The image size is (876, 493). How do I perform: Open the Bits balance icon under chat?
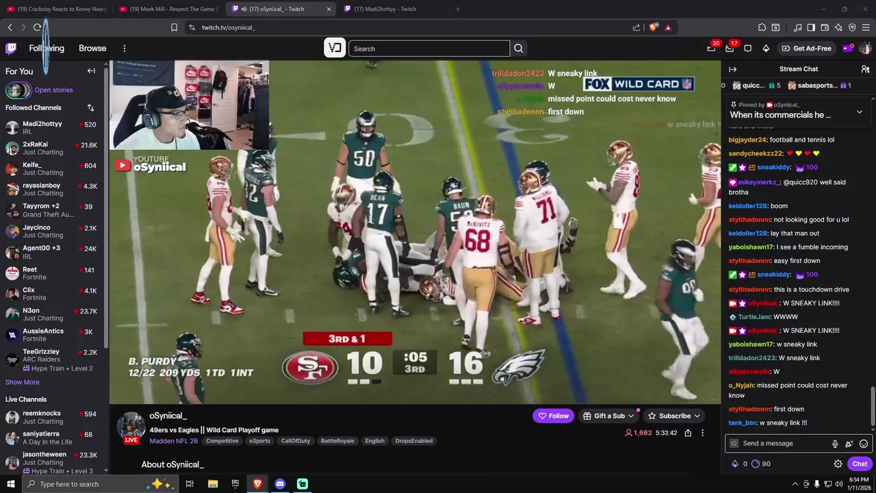735,464
